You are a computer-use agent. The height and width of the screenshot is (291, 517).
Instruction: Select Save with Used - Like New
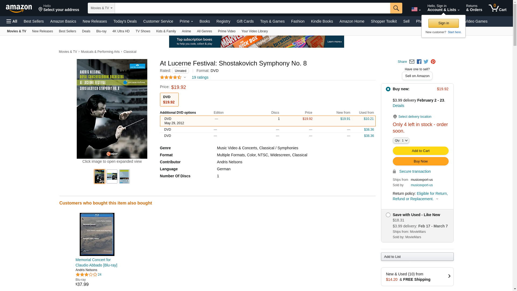point(388,215)
